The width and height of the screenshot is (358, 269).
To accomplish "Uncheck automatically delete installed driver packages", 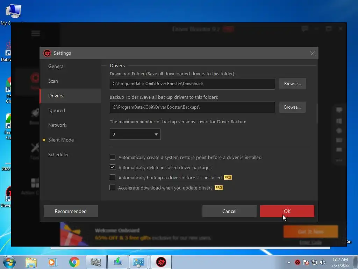I will pyautogui.click(x=113, y=167).
